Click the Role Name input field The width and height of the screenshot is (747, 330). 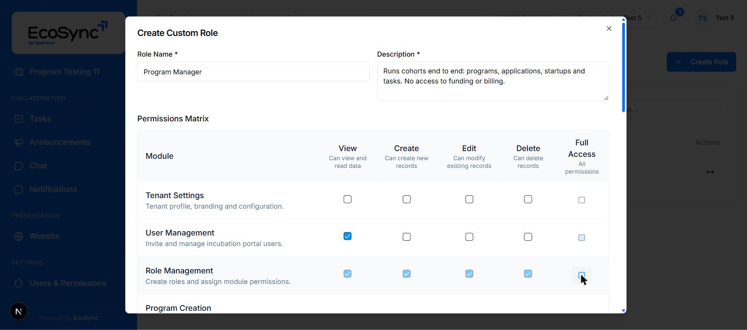pyautogui.click(x=253, y=71)
